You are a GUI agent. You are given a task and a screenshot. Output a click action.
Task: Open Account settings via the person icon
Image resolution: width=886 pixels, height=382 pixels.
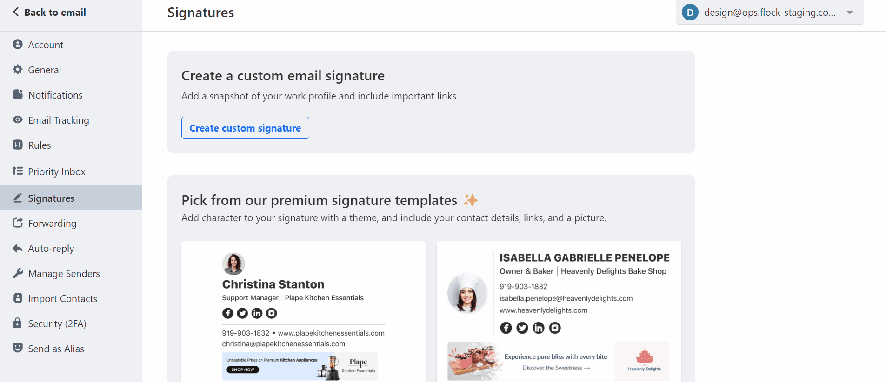pyautogui.click(x=17, y=45)
